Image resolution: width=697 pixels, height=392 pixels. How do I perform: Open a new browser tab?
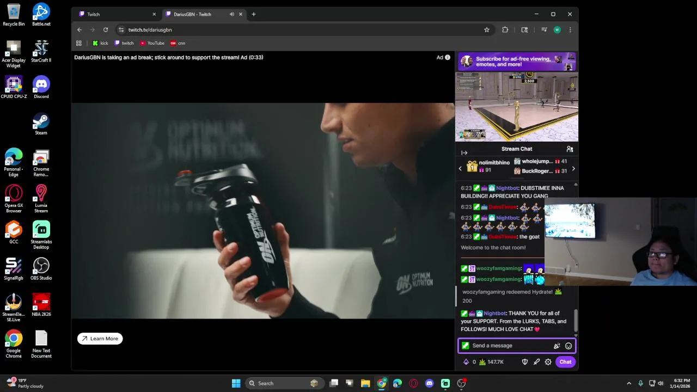tap(253, 14)
